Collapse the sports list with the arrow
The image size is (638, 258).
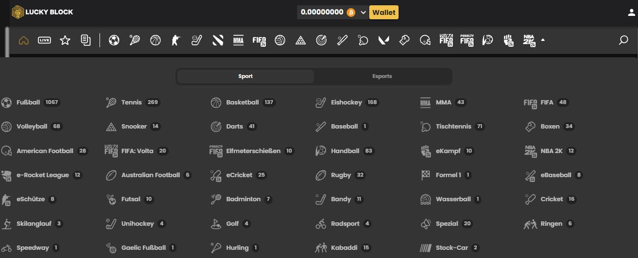pos(543,40)
